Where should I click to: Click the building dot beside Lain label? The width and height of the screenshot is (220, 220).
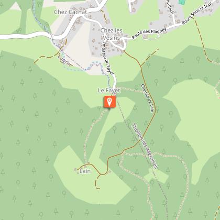pyautogui.click(x=75, y=169)
